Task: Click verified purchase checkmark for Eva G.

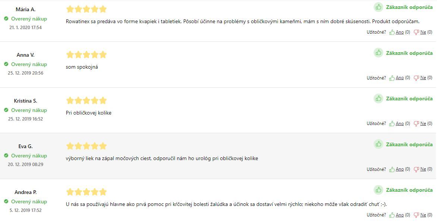Action: (x=6, y=156)
